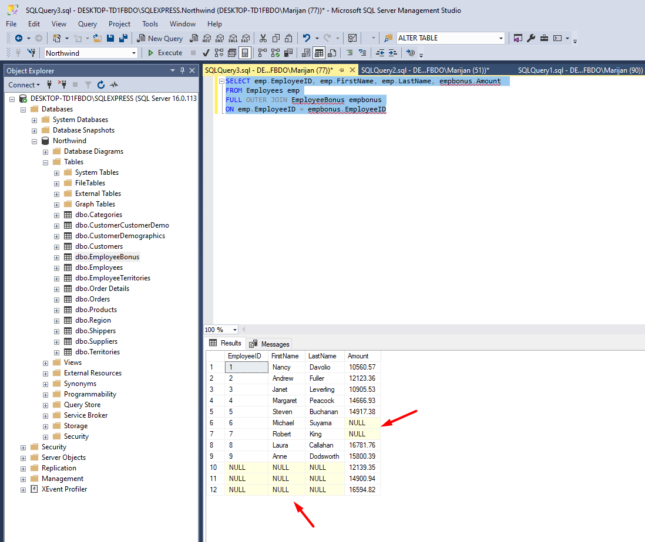Click the Copy icon in toolbar
Viewport: 645px width, 542px height.
[x=276, y=38]
